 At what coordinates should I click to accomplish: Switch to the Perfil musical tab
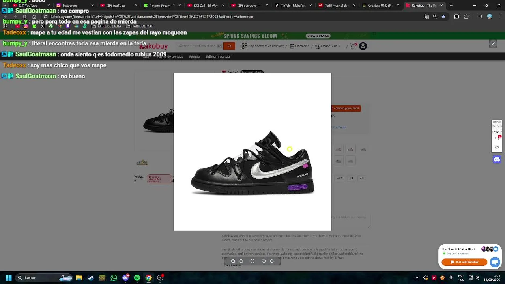(337, 6)
